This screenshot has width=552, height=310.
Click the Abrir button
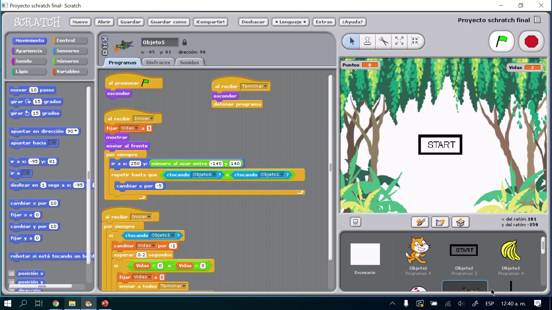[104, 22]
